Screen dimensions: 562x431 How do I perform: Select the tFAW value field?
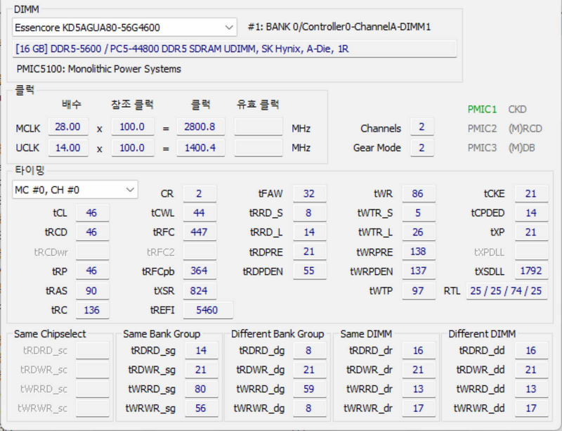pyautogui.click(x=309, y=194)
